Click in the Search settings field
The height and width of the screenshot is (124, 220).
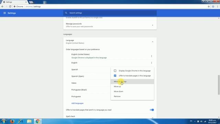[110, 13]
